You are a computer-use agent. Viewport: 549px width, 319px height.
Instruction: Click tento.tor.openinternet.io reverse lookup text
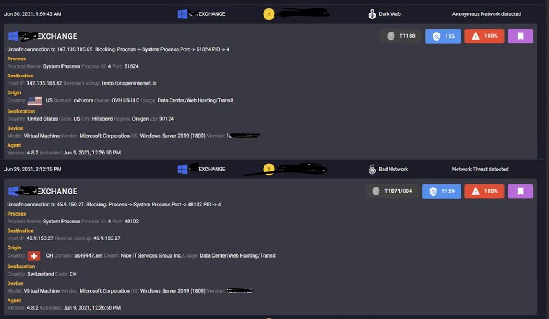pos(129,83)
